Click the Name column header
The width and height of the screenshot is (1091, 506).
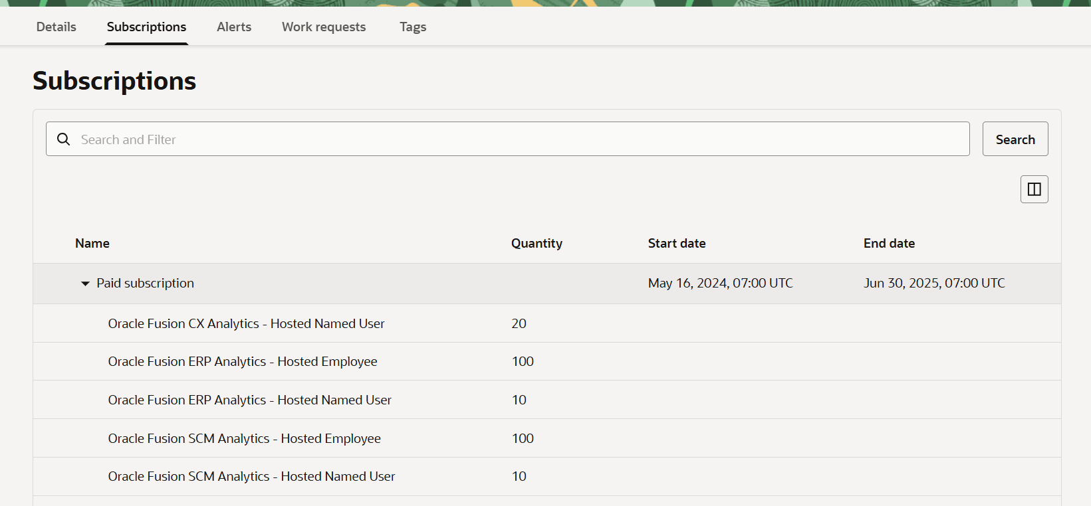tap(92, 243)
